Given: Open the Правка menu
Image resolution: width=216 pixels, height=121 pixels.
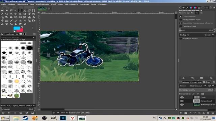Looking at the screenshot, I should tap(11, 4).
